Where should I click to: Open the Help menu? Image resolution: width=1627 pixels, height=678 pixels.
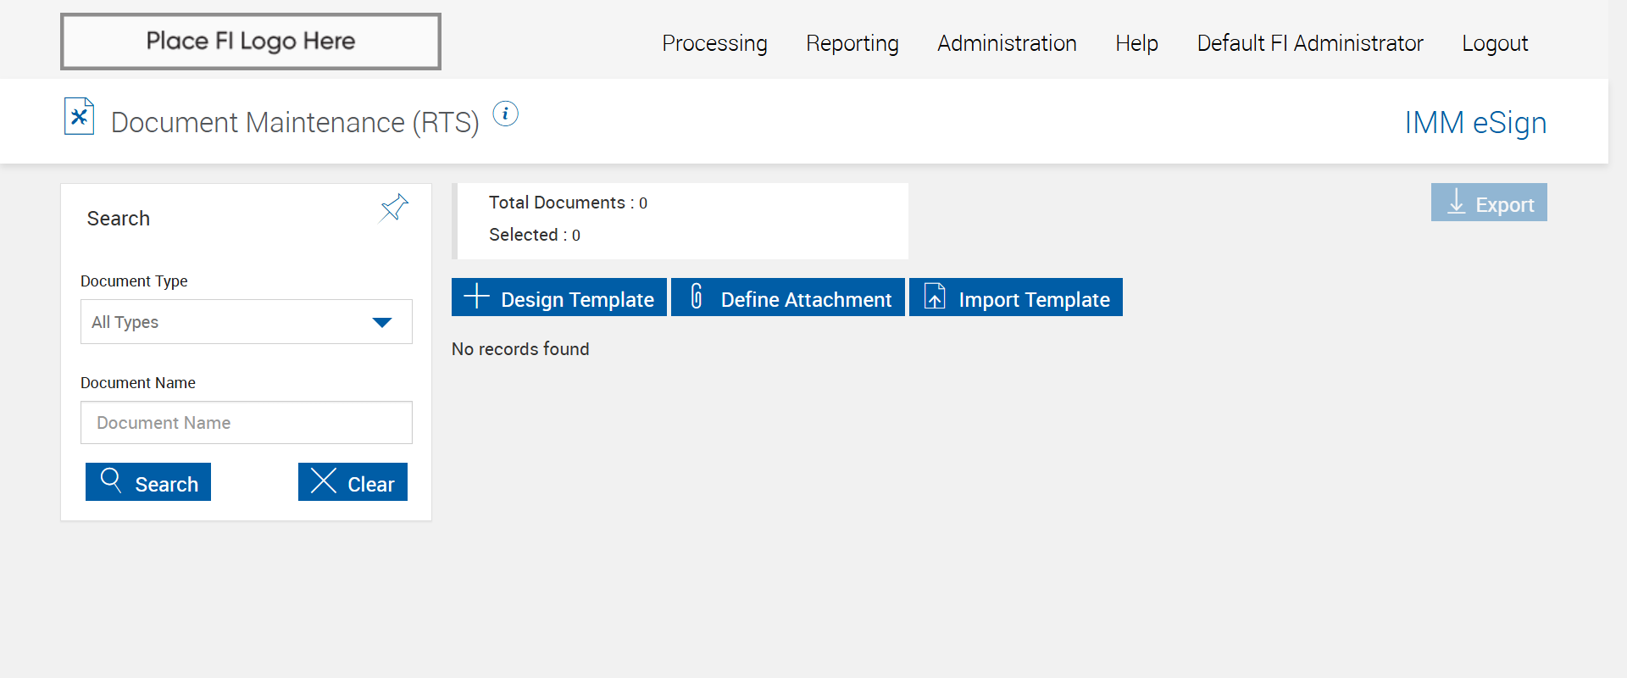tap(1136, 43)
